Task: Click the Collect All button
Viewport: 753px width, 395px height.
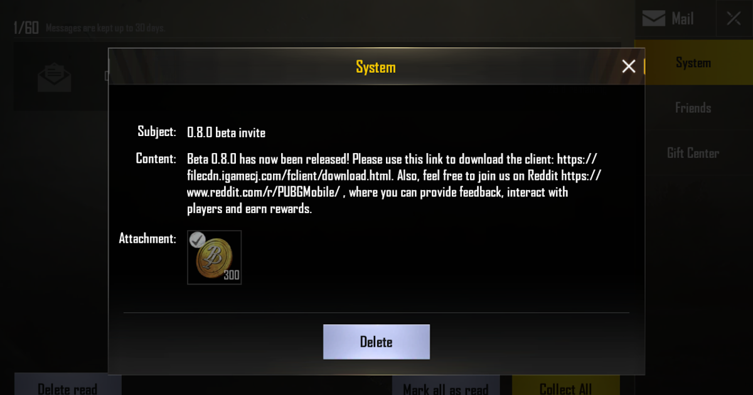Action: (566, 386)
